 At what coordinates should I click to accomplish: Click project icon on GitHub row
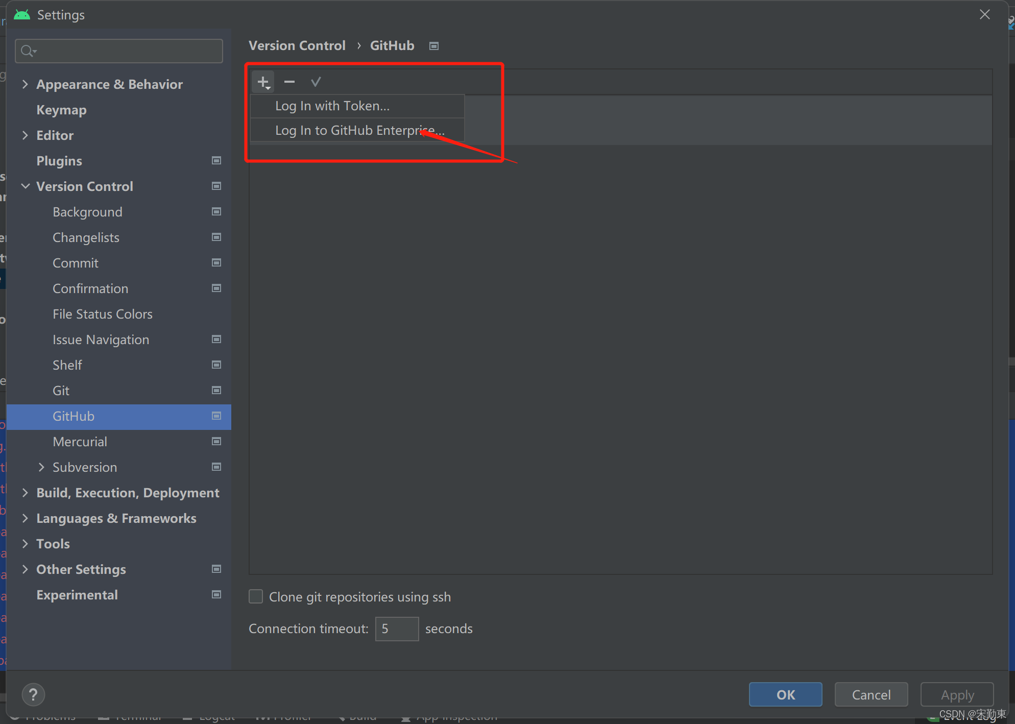pyautogui.click(x=216, y=416)
